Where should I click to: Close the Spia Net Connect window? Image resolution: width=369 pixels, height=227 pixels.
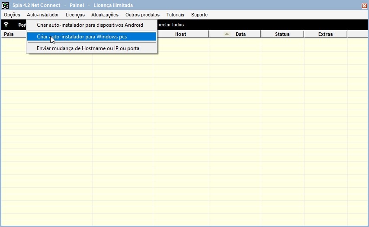[x=364, y=6]
